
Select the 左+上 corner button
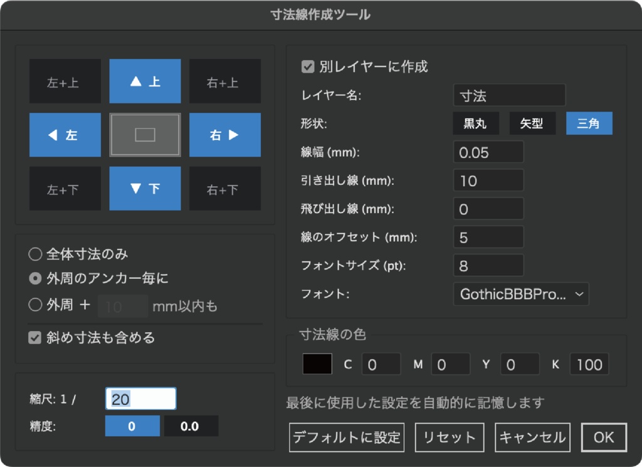coord(65,81)
